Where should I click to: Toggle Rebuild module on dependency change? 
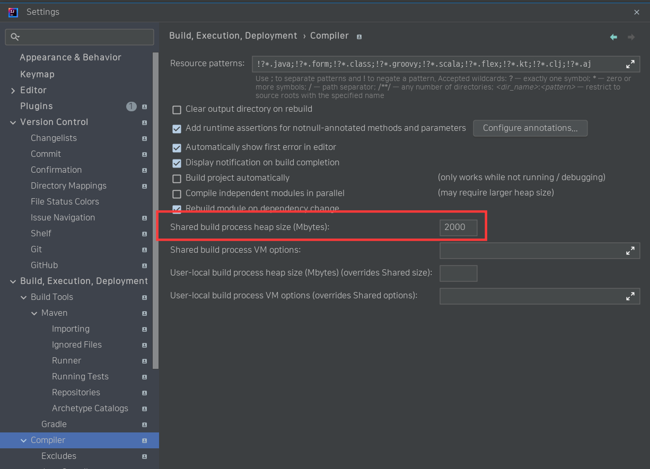[177, 209]
